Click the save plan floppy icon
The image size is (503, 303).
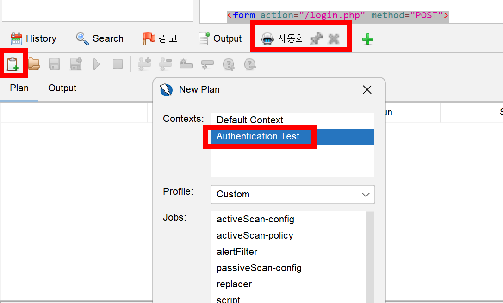(54, 64)
